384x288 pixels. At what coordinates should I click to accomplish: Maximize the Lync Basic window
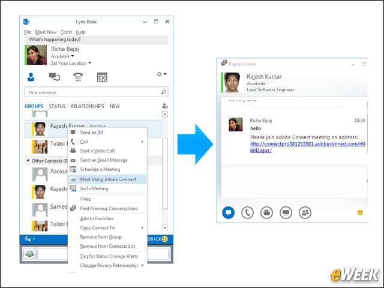[156, 22]
